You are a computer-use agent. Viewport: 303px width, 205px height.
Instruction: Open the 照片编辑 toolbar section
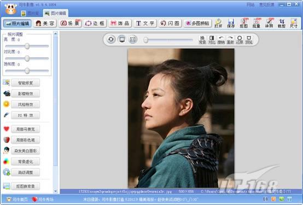[x=17, y=24]
